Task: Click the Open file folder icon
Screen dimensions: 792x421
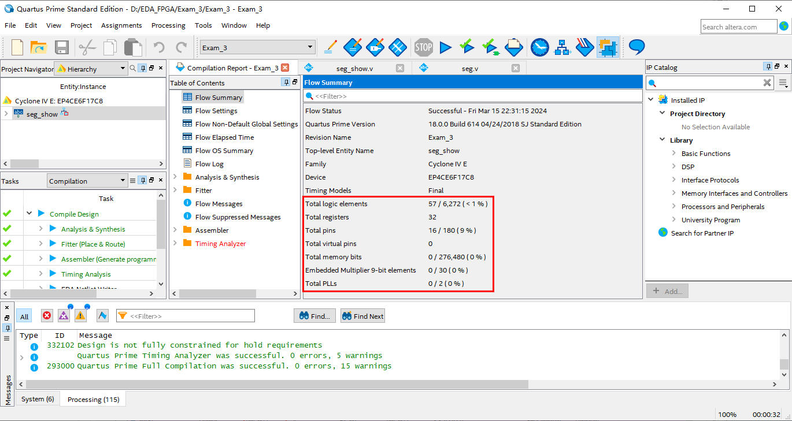Action: pos(38,47)
